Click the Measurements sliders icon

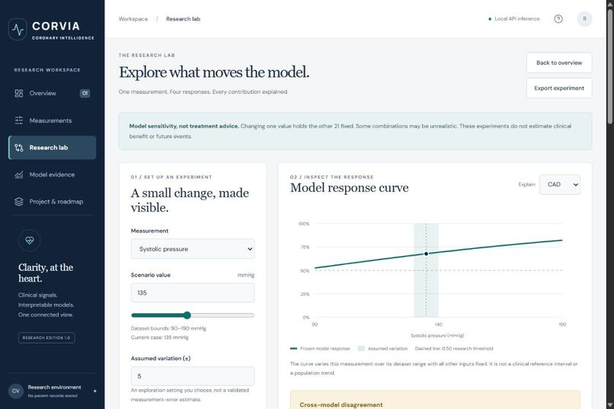point(19,120)
